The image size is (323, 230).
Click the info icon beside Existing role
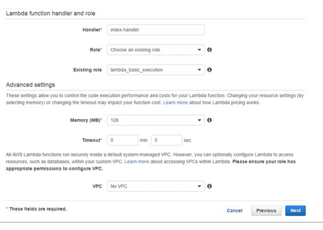tap(209, 70)
